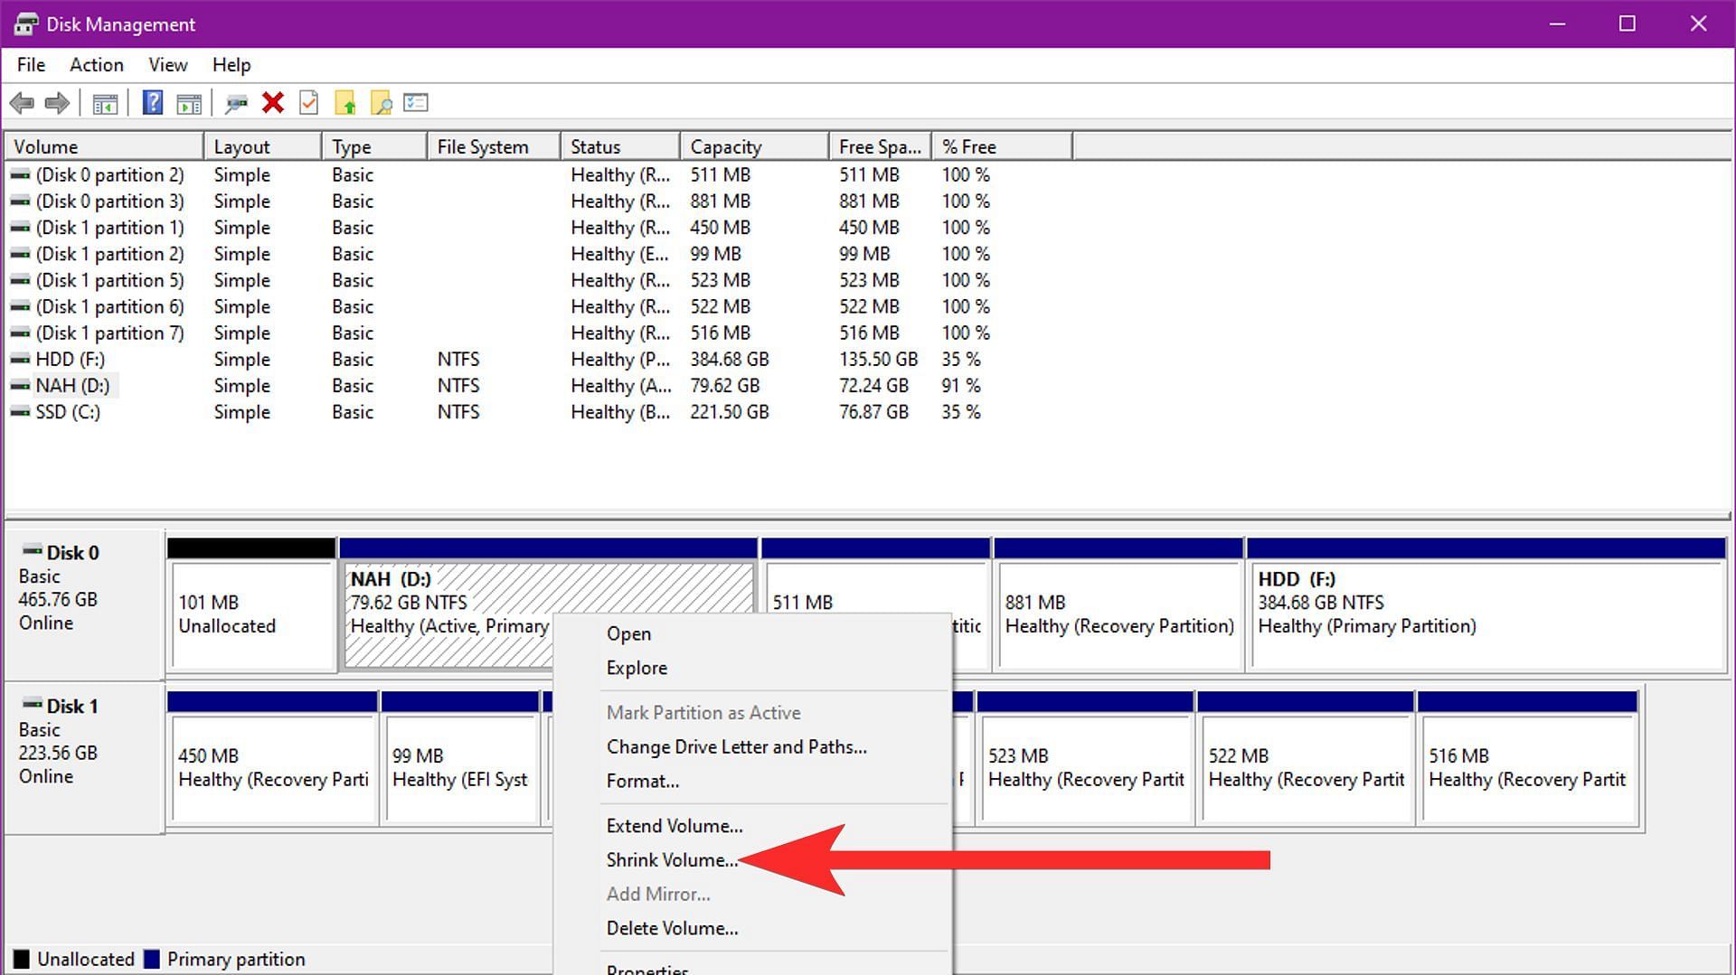The width and height of the screenshot is (1736, 975).
Task: Open Help with blue question-mark icon
Action: 153,103
